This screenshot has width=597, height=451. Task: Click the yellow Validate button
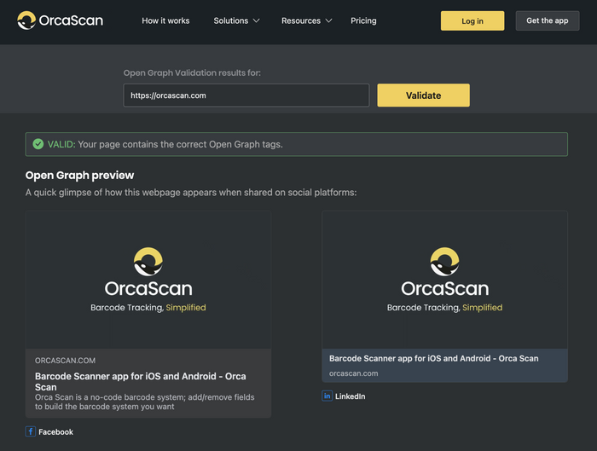pos(423,95)
